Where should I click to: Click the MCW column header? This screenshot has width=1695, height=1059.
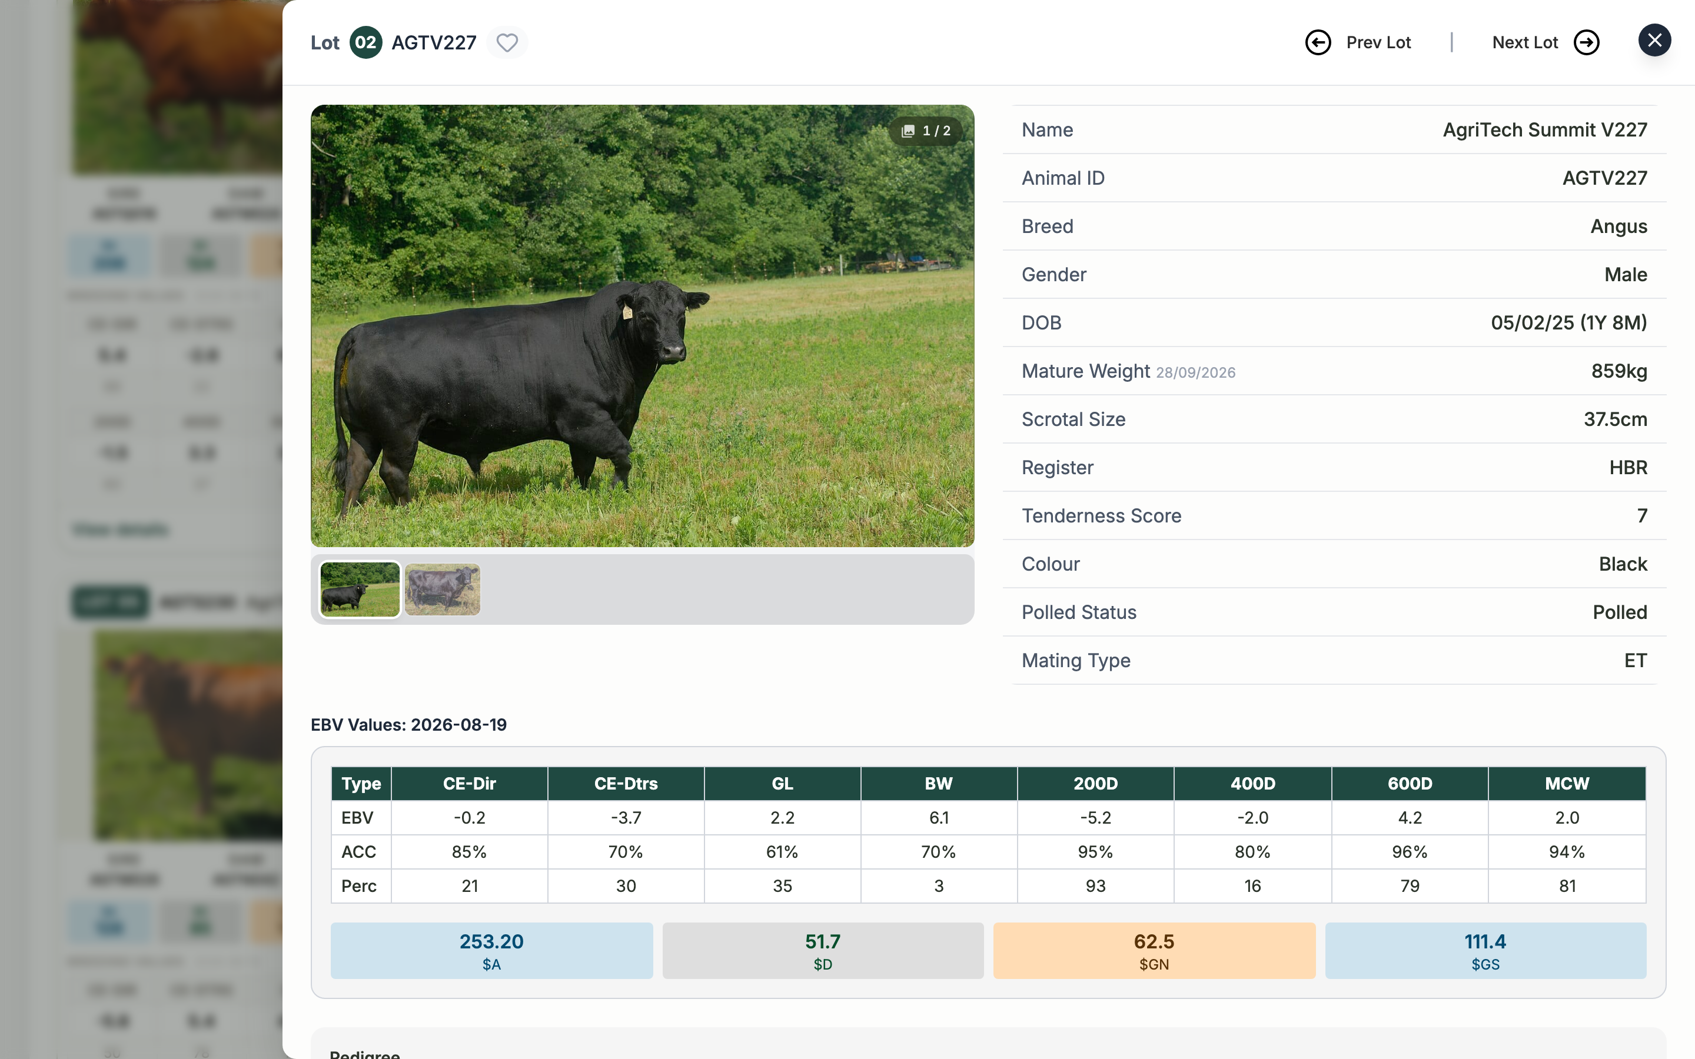[x=1567, y=784]
